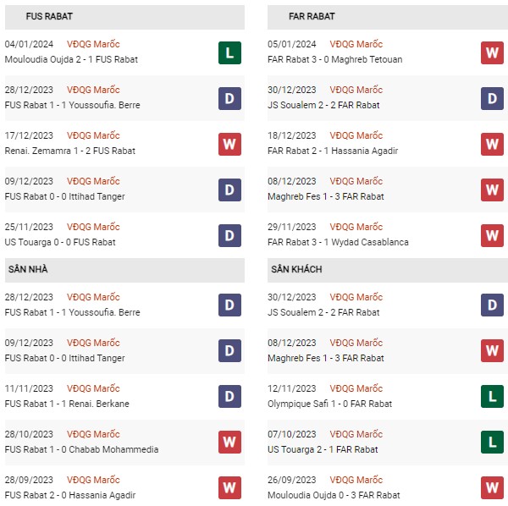Click W badge for FAR Rabat 3-0 Maghreb Tetouan

(x=493, y=52)
